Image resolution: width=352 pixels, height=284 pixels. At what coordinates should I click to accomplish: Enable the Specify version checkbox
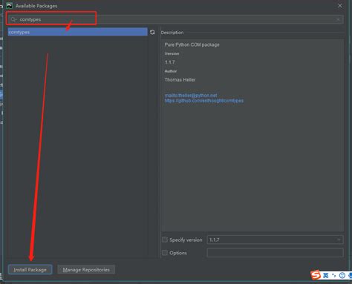click(165, 240)
